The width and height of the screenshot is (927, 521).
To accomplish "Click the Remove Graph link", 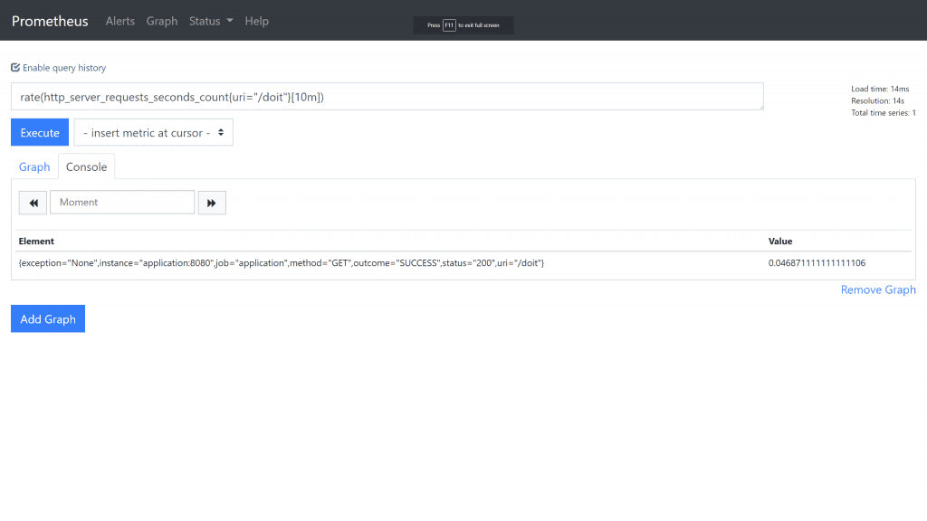I will [x=877, y=290].
